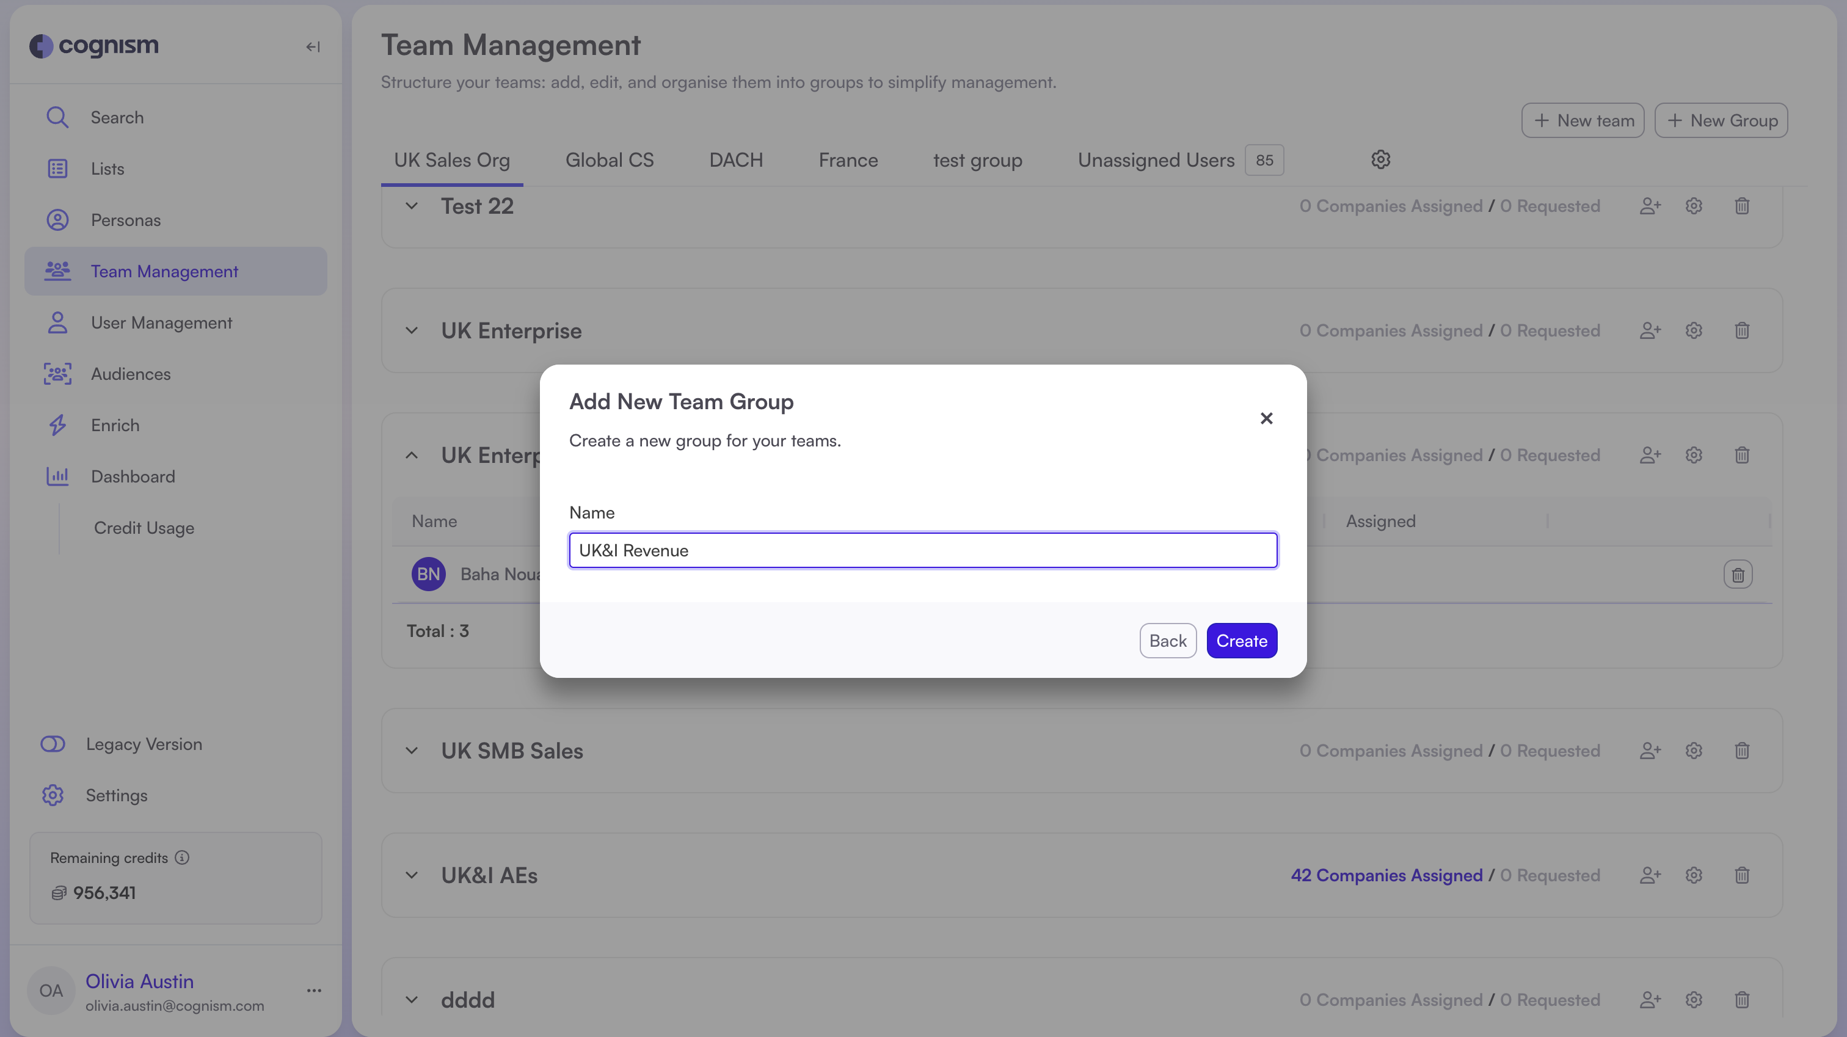Navigate to User Management
Viewport: 1847px width, 1037px height.
pos(162,322)
